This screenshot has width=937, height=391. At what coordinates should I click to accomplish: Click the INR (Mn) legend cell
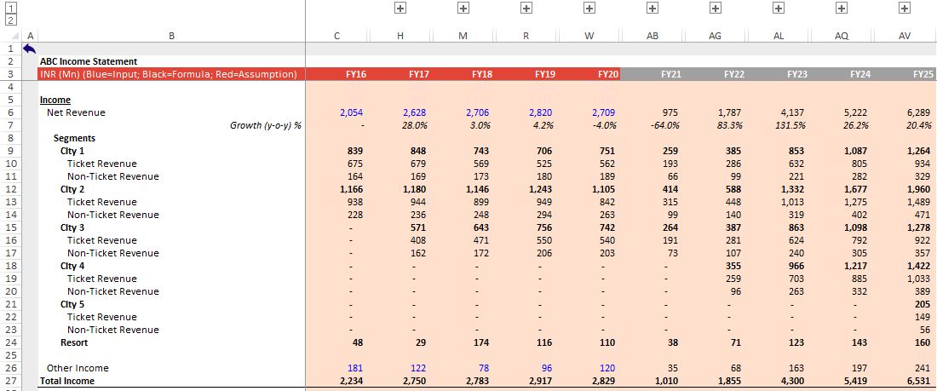[171, 74]
